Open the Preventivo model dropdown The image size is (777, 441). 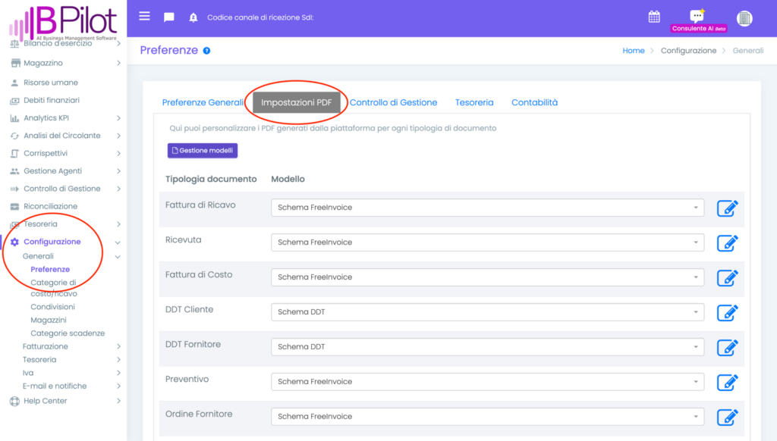point(487,382)
